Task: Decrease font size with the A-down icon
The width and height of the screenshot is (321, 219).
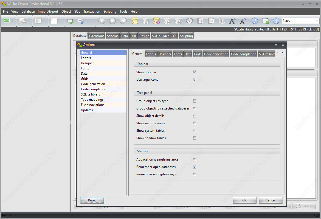Action: click(x=243, y=21)
